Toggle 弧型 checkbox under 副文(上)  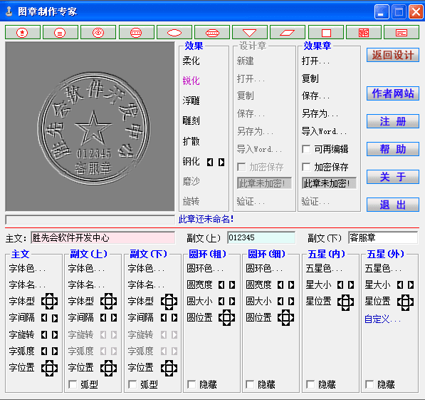click(x=73, y=384)
